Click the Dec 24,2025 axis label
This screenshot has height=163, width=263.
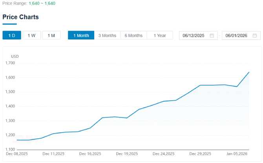point(163,154)
